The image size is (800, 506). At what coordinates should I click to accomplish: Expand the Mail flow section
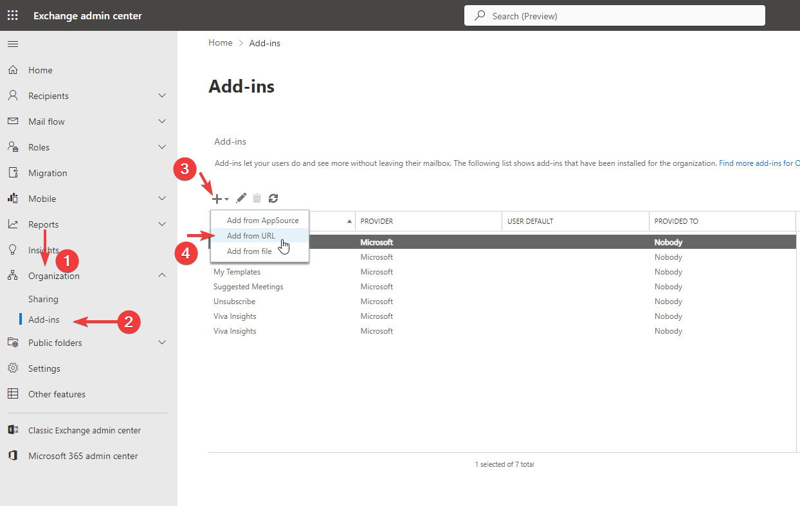(x=162, y=122)
